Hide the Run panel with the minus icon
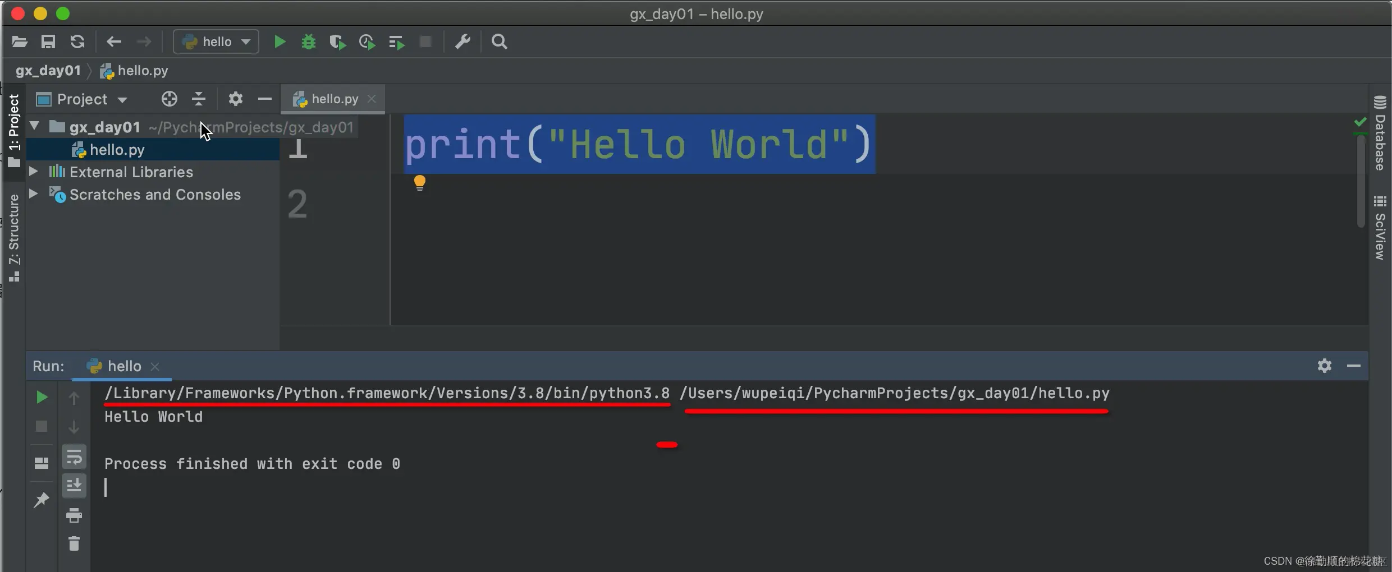Screen dimensions: 1392x572 [1354, 366]
